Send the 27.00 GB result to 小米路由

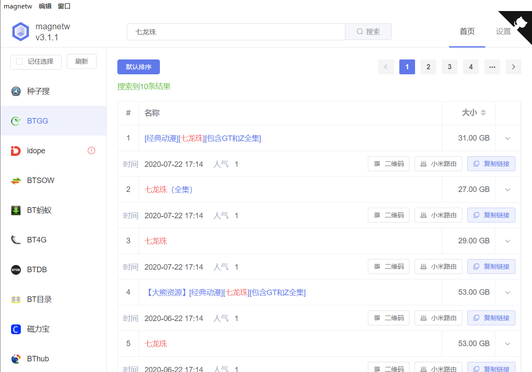point(438,215)
